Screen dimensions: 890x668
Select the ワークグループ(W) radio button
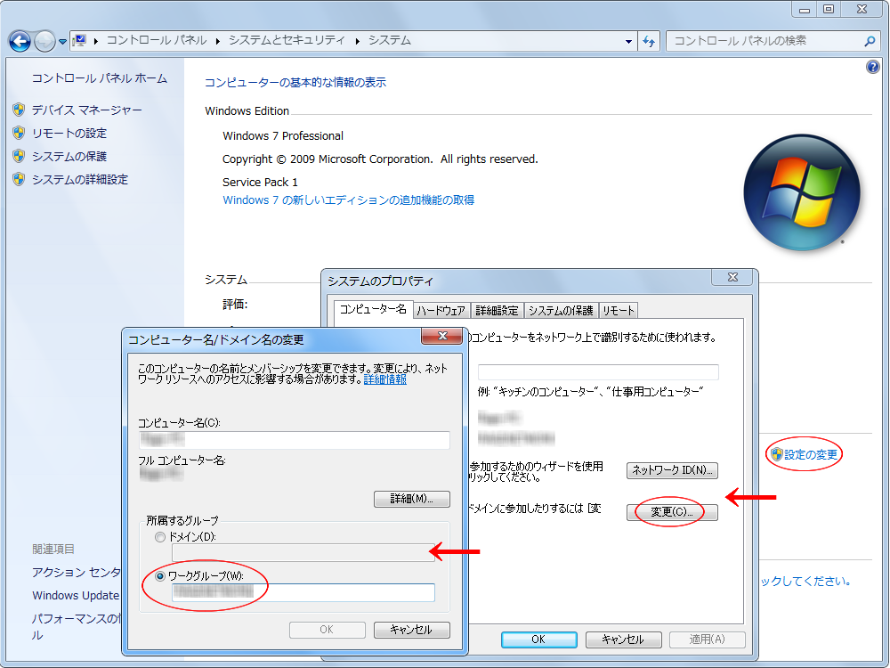[160, 576]
